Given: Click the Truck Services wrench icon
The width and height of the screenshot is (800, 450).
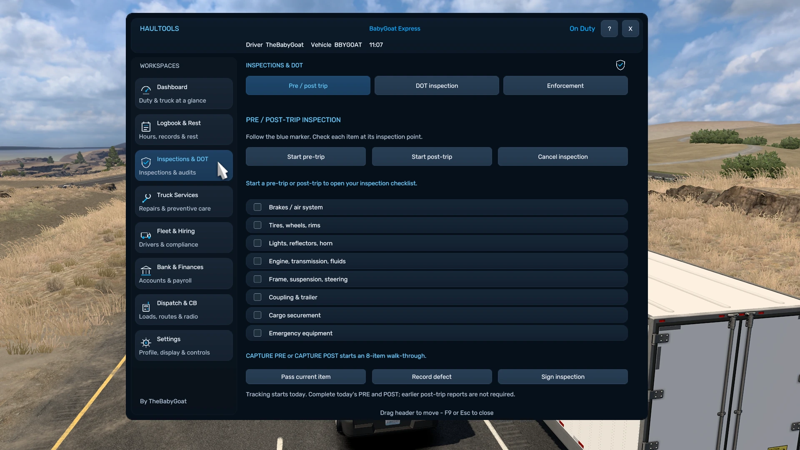Looking at the screenshot, I should (x=146, y=198).
